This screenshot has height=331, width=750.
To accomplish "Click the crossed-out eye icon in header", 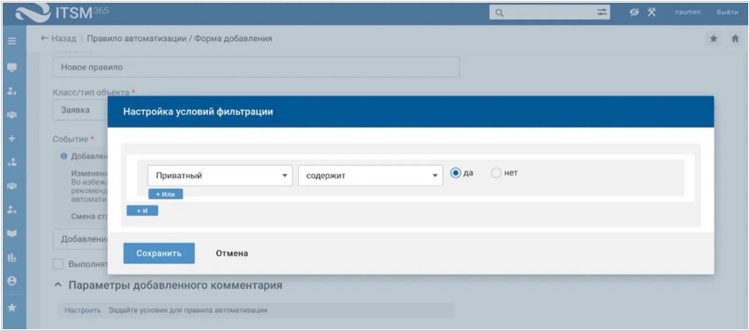I will (x=634, y=12).
